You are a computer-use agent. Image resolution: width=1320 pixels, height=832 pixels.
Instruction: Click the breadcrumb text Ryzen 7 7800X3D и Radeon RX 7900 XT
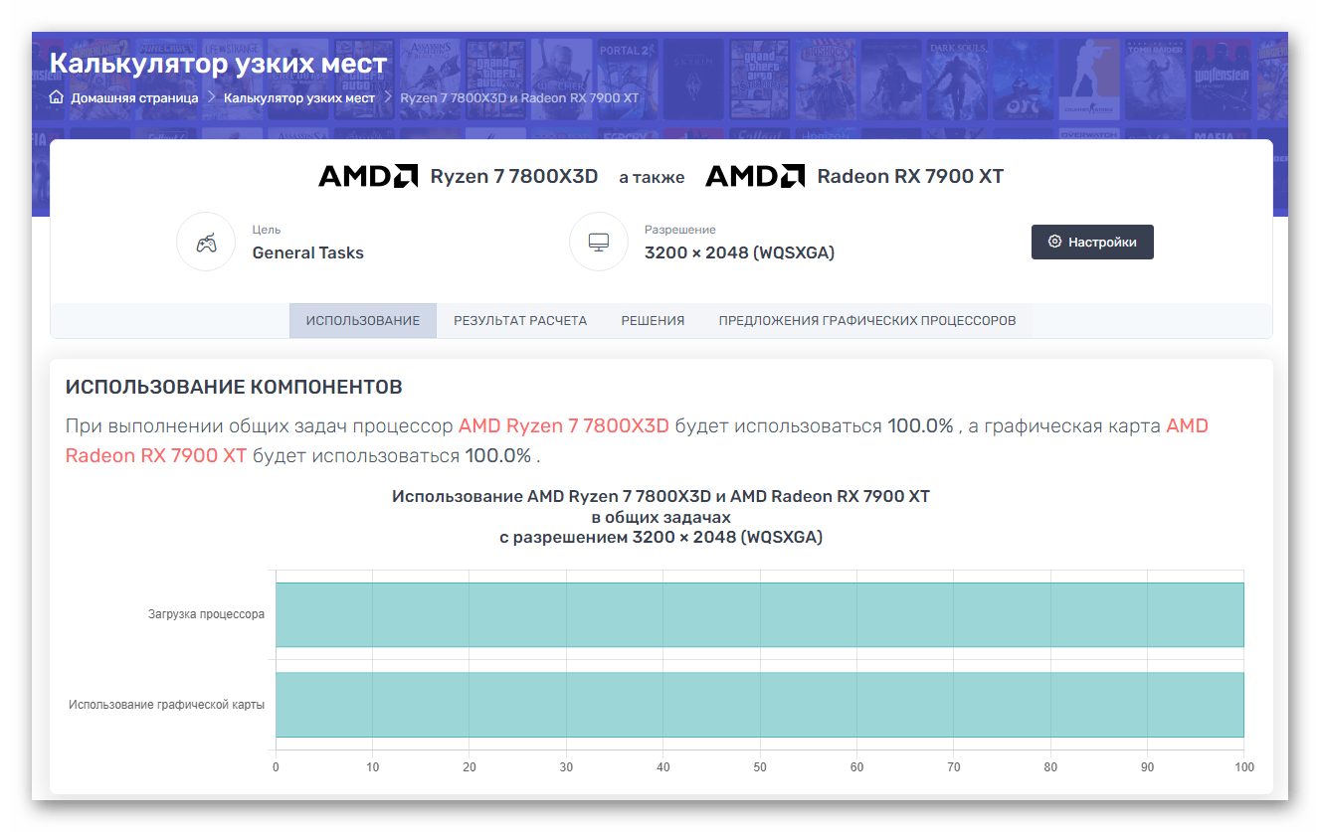coord(519,98)
